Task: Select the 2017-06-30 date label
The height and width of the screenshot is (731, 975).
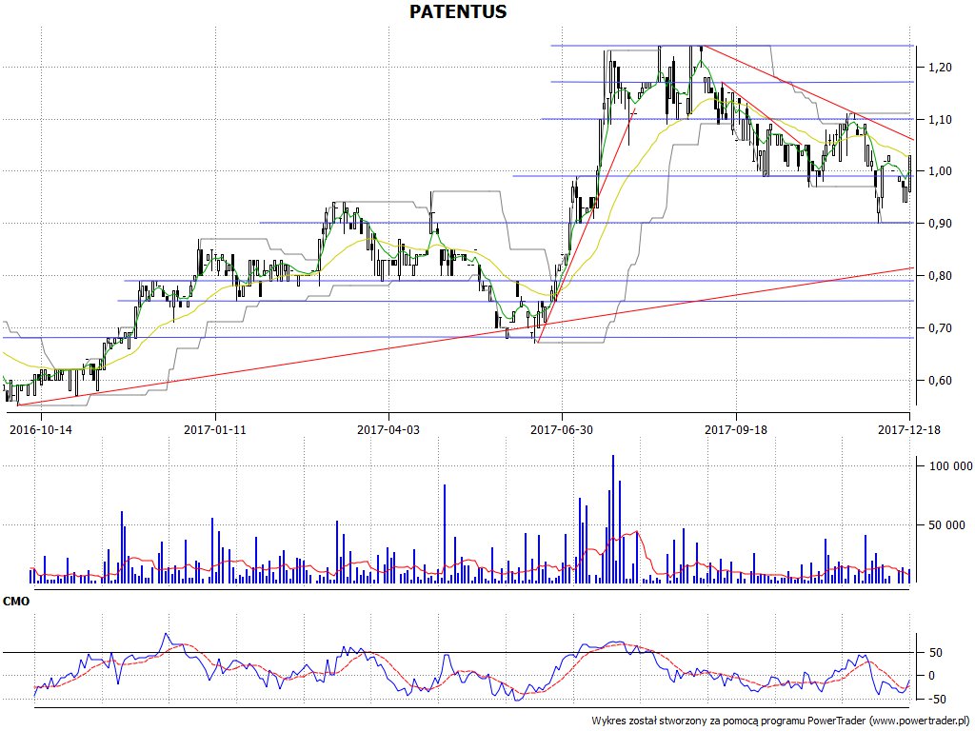Action: pos(562,429)
